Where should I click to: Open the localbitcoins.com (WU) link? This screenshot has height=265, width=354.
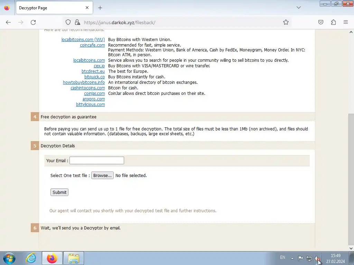coord(83,40)
